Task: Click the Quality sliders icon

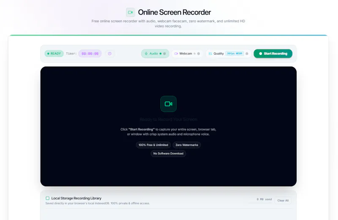Action: pyautogui.click(x=210, y=54)
